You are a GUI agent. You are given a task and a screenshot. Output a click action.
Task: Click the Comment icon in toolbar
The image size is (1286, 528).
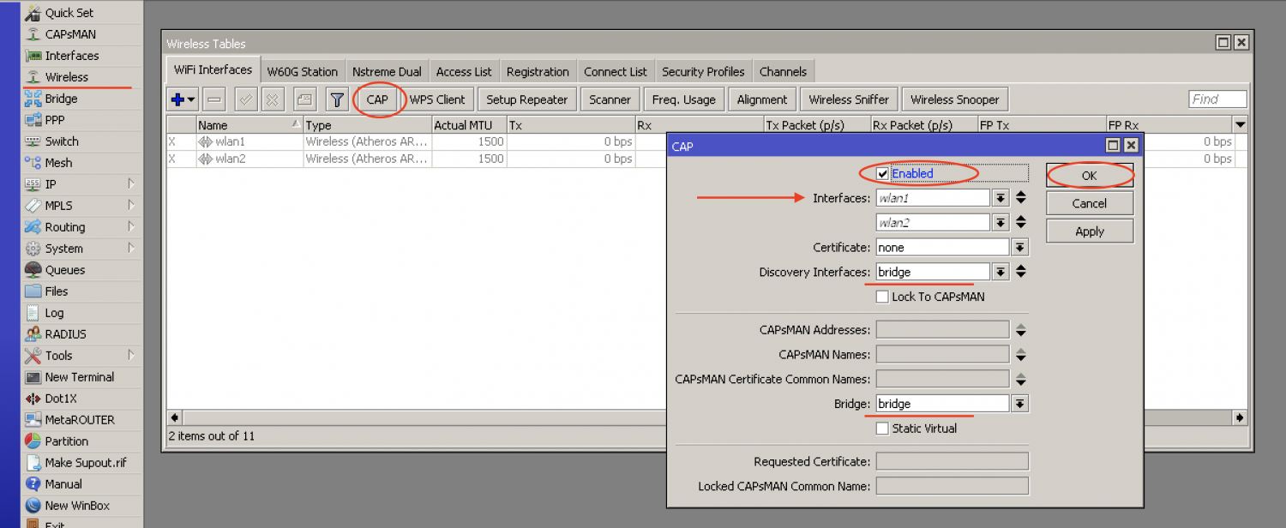tap(304, 100)
